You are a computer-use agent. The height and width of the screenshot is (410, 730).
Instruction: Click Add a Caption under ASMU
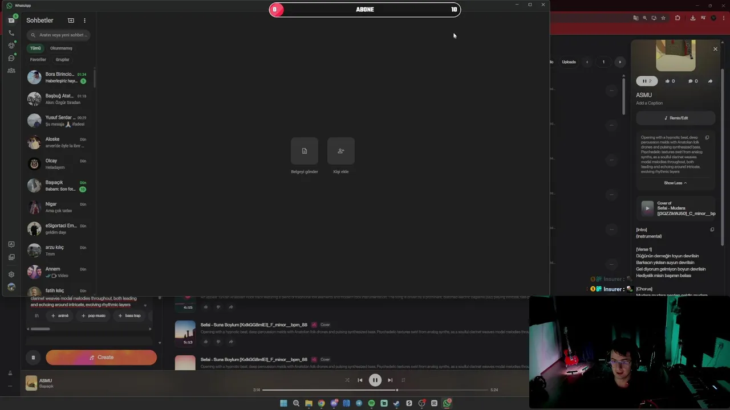[x=650, y=103]
